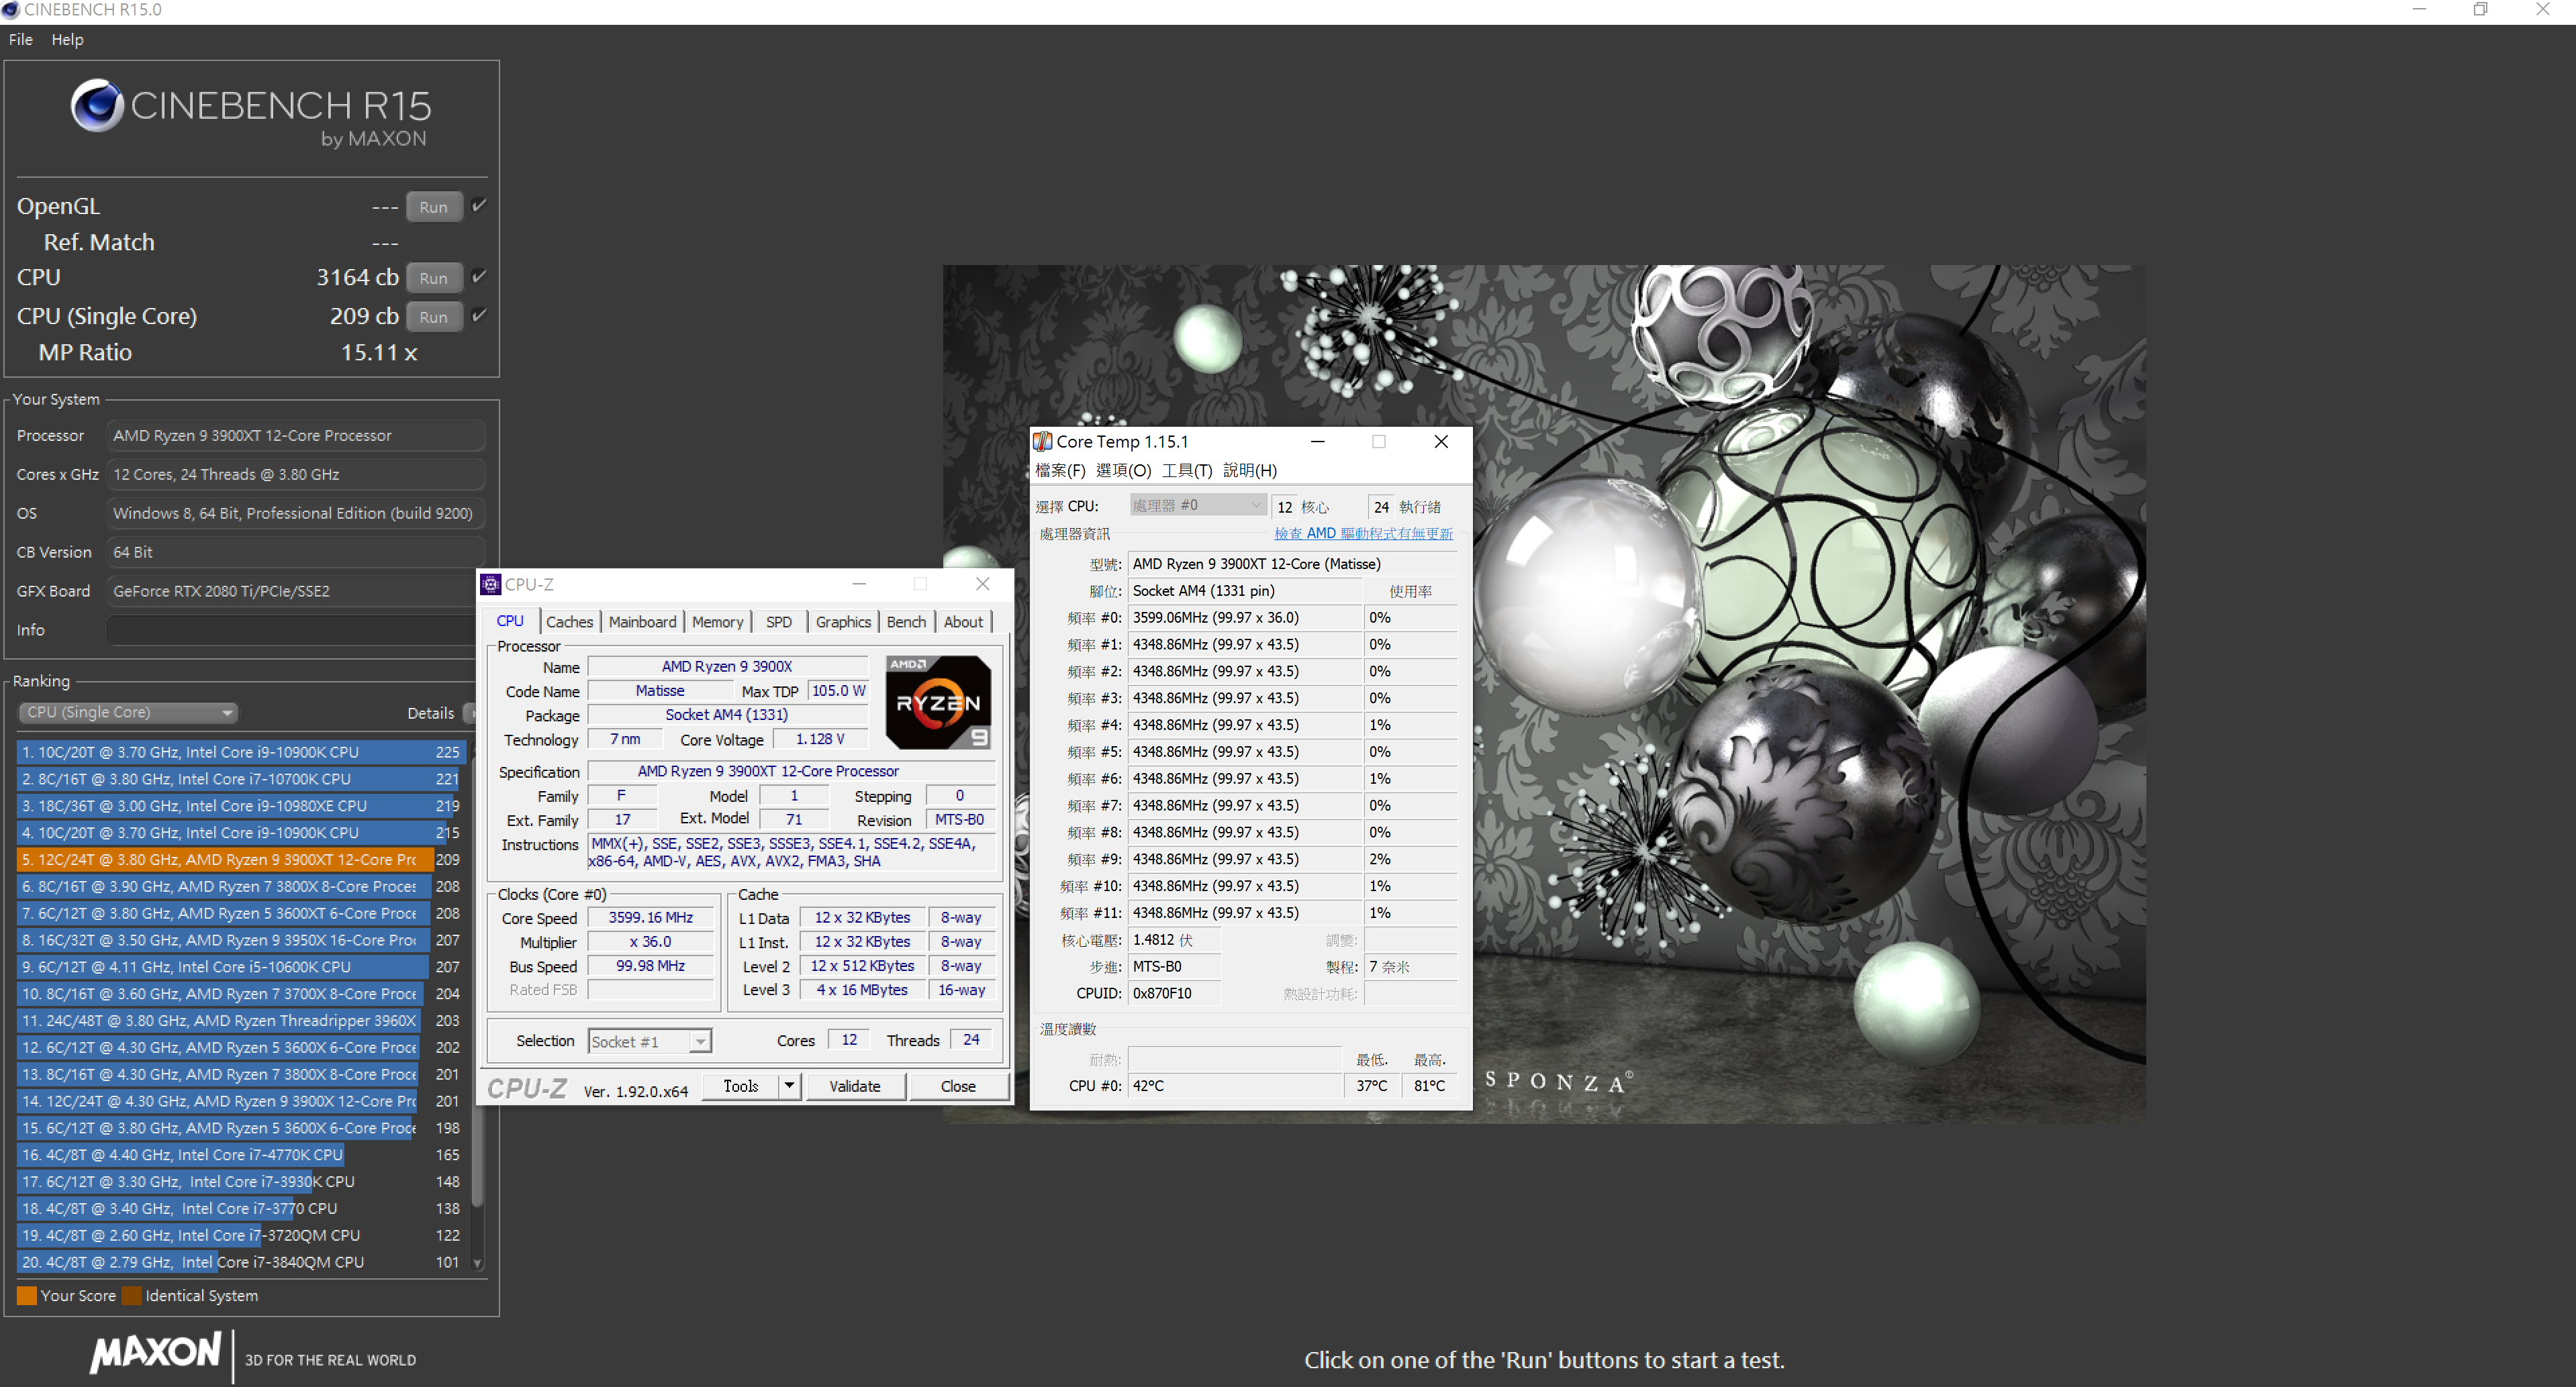Click the AMD driver update check link

point(1363,533)
